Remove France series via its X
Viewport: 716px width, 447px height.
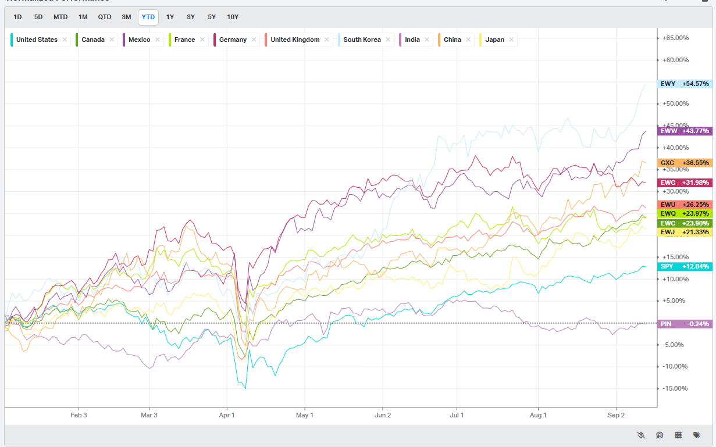202,40
